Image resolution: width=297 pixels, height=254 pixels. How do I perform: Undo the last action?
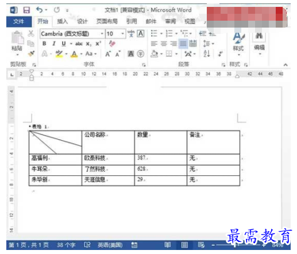tap(39, 10)
